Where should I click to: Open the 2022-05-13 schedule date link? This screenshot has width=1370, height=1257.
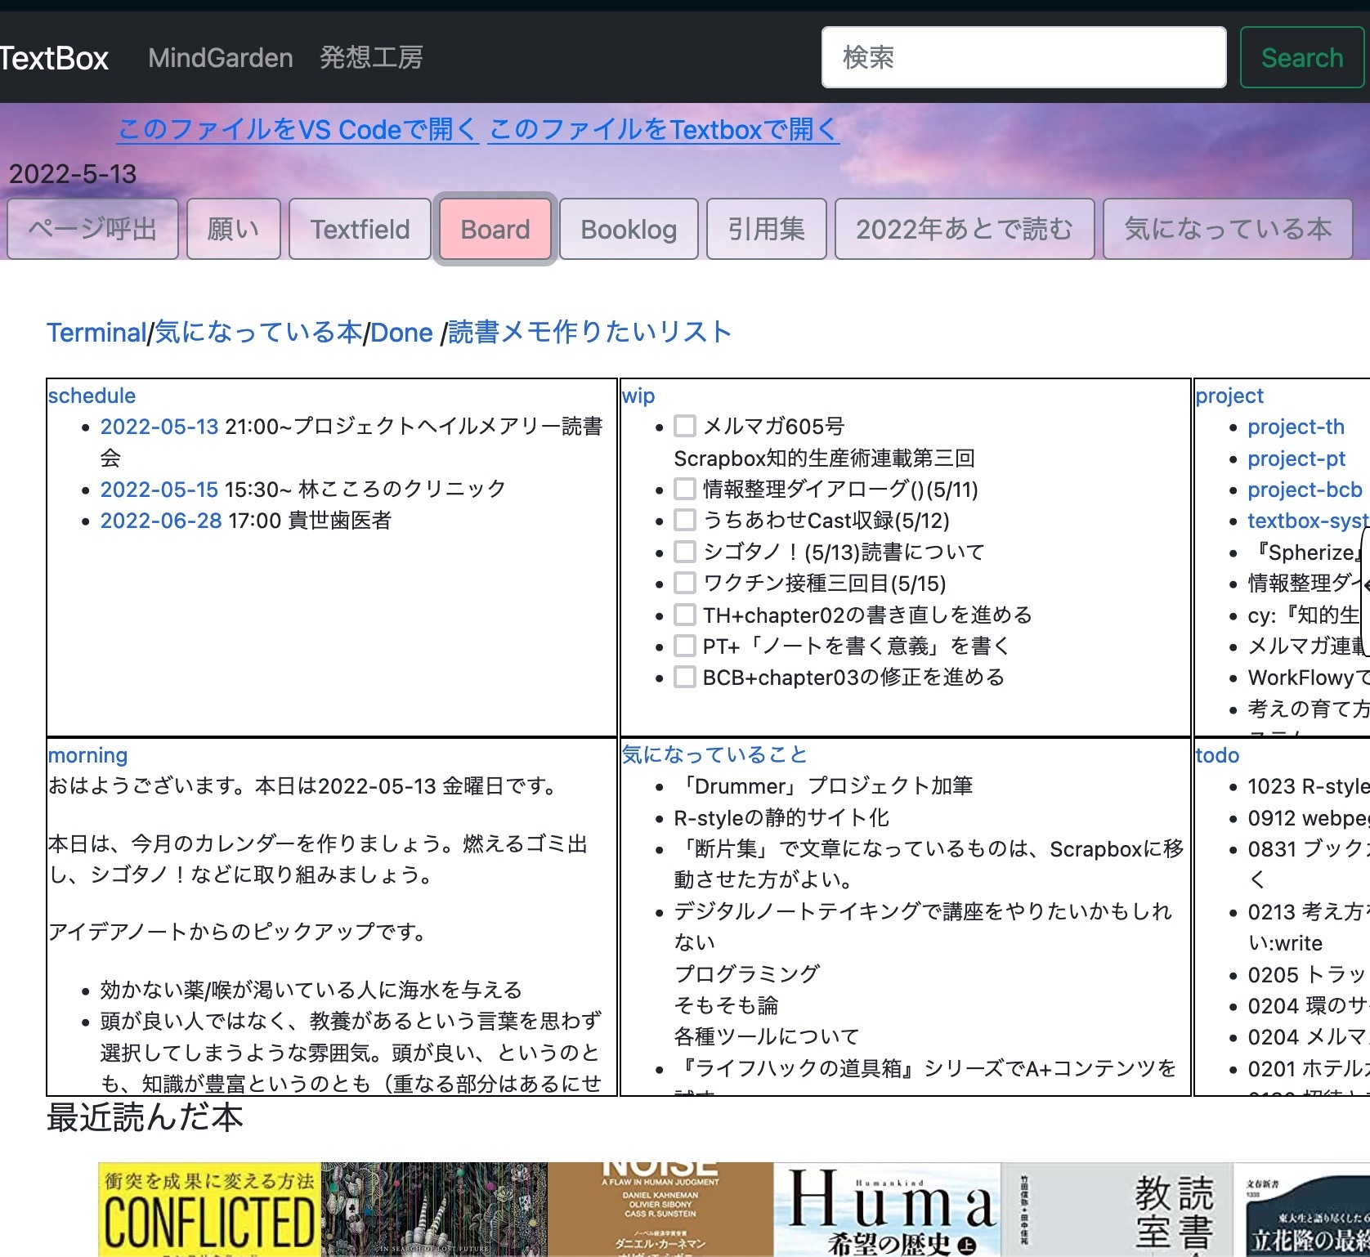pyautogui.click(x=159, y=426)
